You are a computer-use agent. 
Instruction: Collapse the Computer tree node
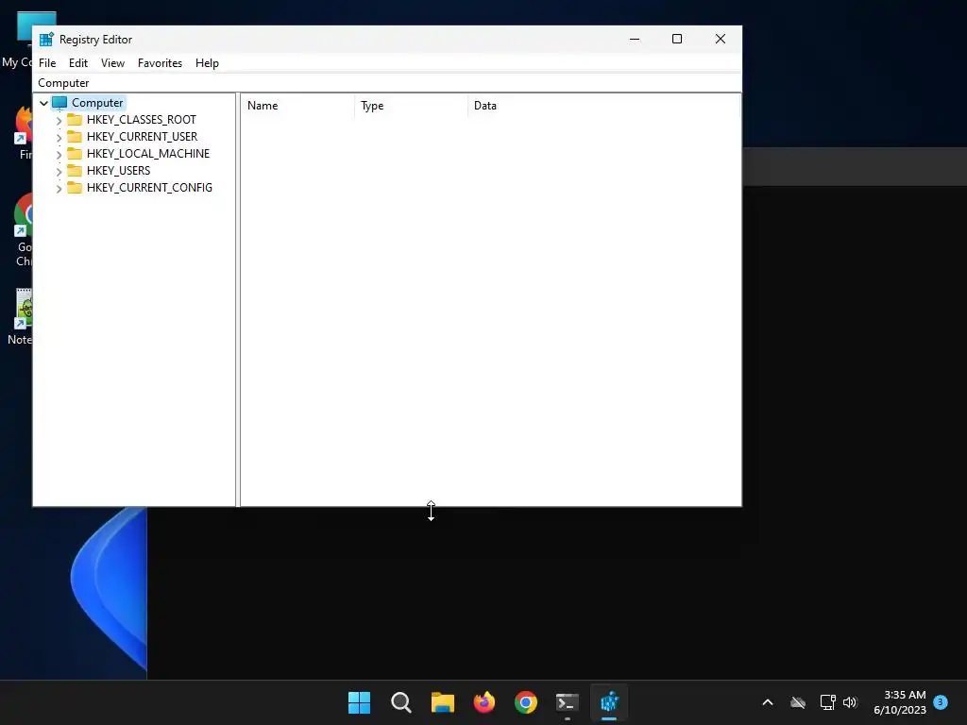click(43, 103)
